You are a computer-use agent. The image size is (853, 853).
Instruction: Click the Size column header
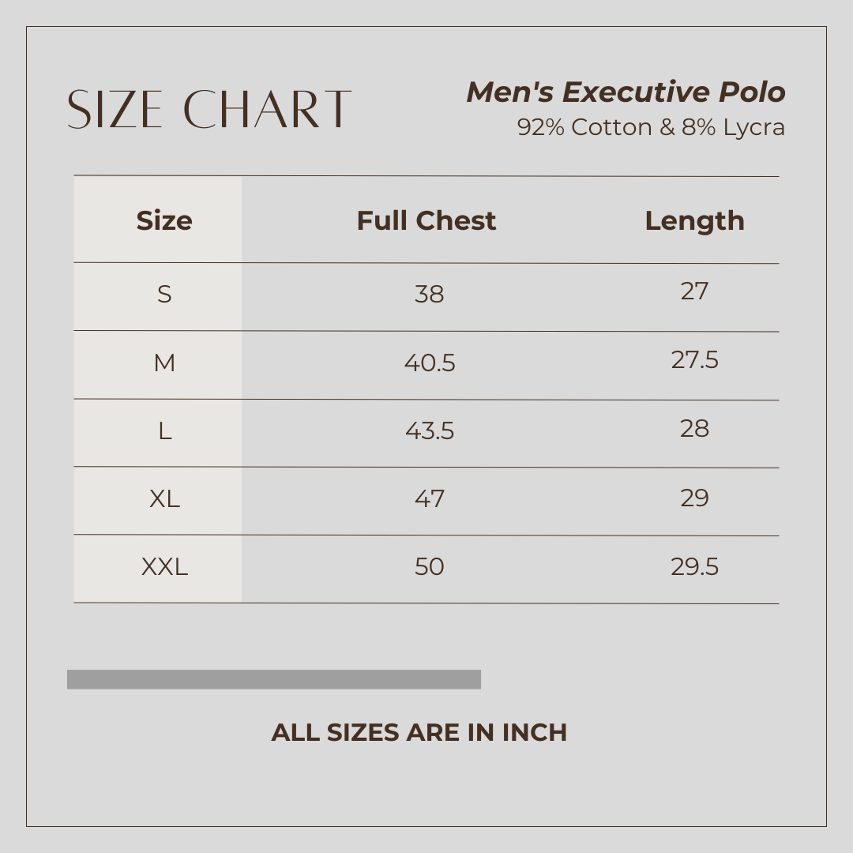click(164, 220)
